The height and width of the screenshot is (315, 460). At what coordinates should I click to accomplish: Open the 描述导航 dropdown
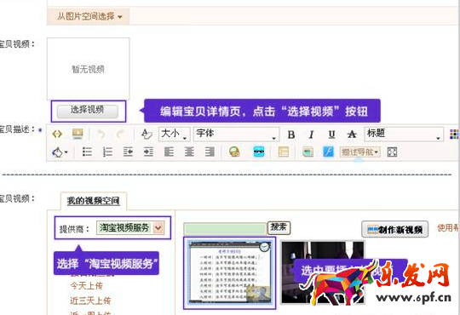360,152
